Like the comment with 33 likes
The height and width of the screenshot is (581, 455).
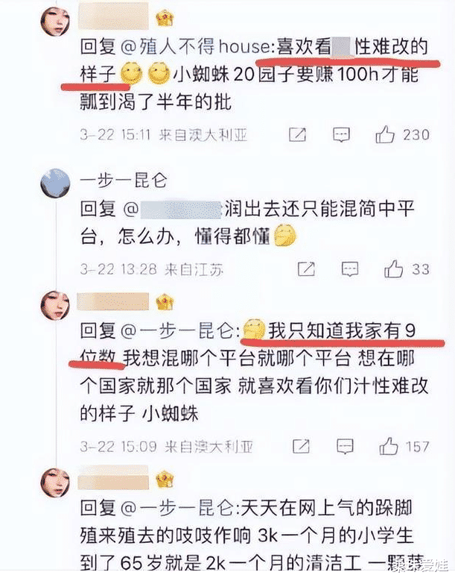click(x=393, y=268)
